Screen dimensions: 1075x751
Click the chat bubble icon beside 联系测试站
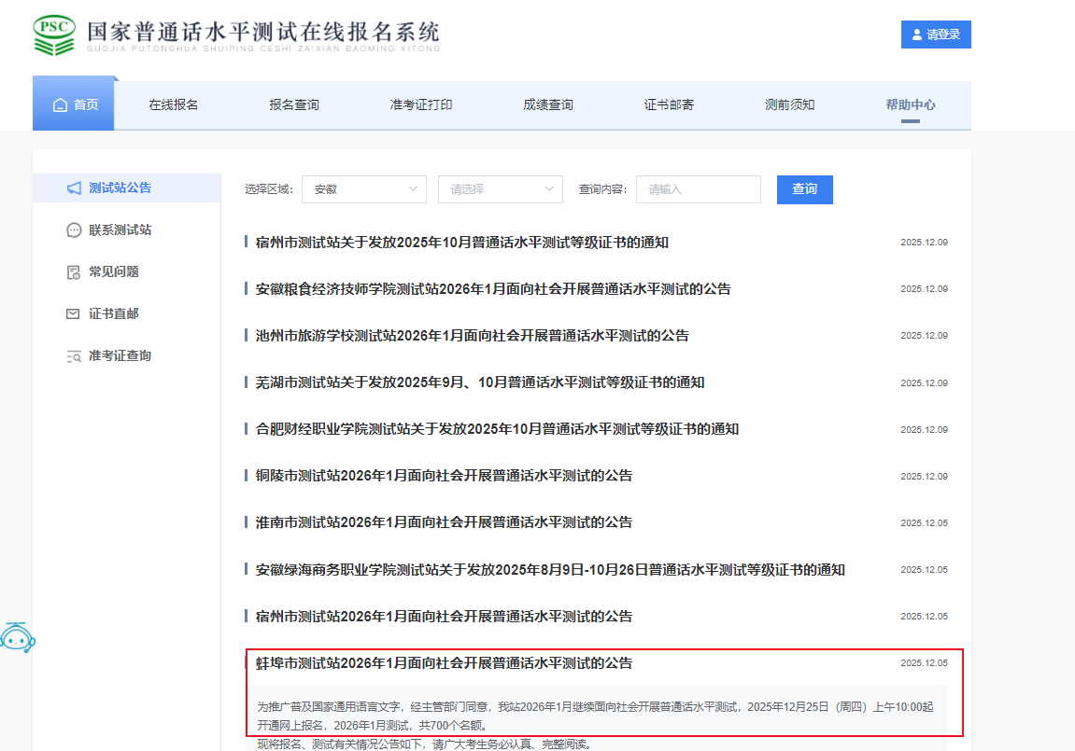coord(74,230)
